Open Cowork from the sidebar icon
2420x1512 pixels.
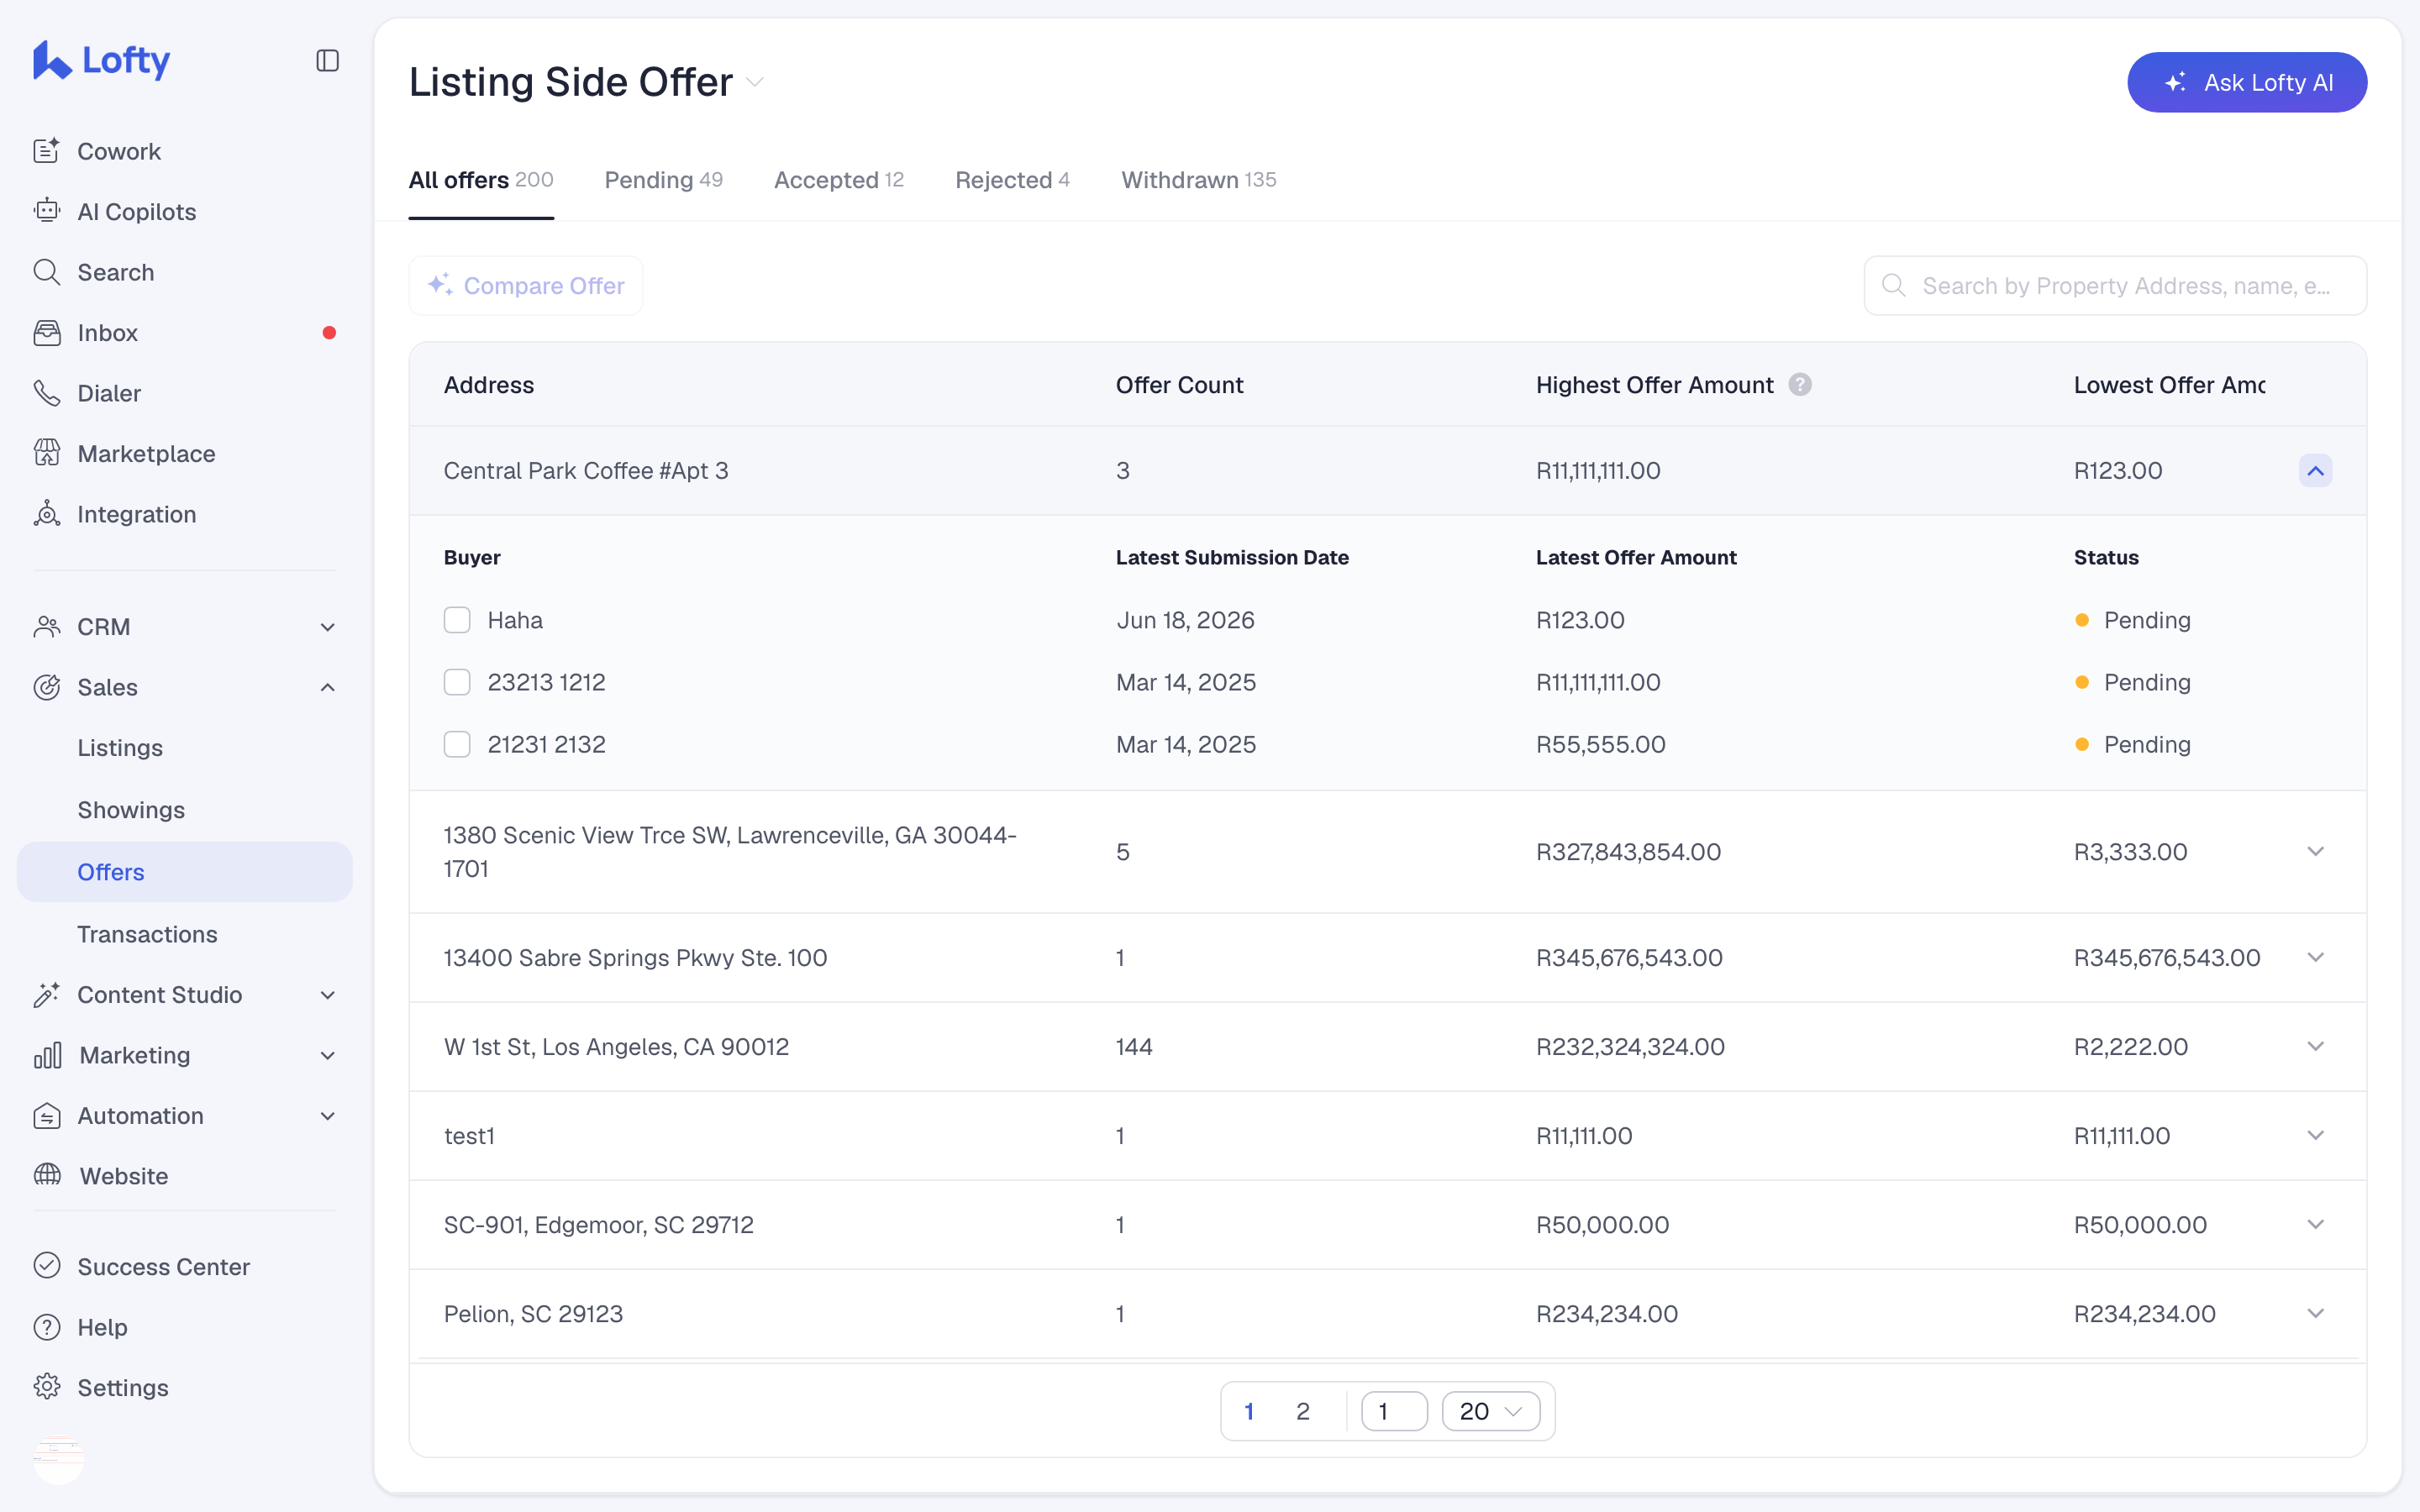[x=47, y=151]
